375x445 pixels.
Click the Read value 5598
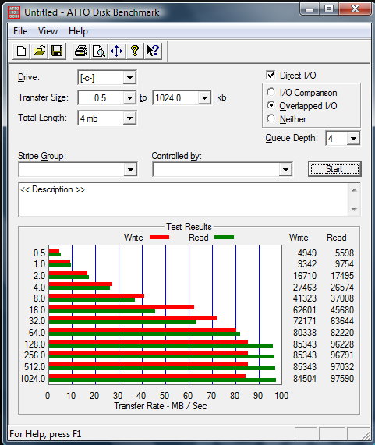pyautogui.click(x=345, y=253)
